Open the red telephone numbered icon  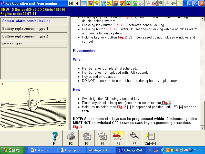pos(129,3)
